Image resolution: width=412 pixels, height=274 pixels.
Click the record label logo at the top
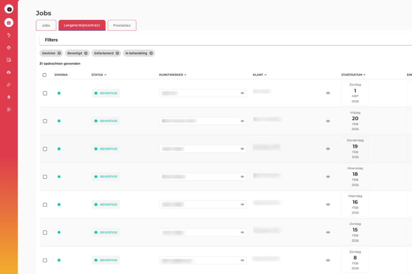click(9, 9)
